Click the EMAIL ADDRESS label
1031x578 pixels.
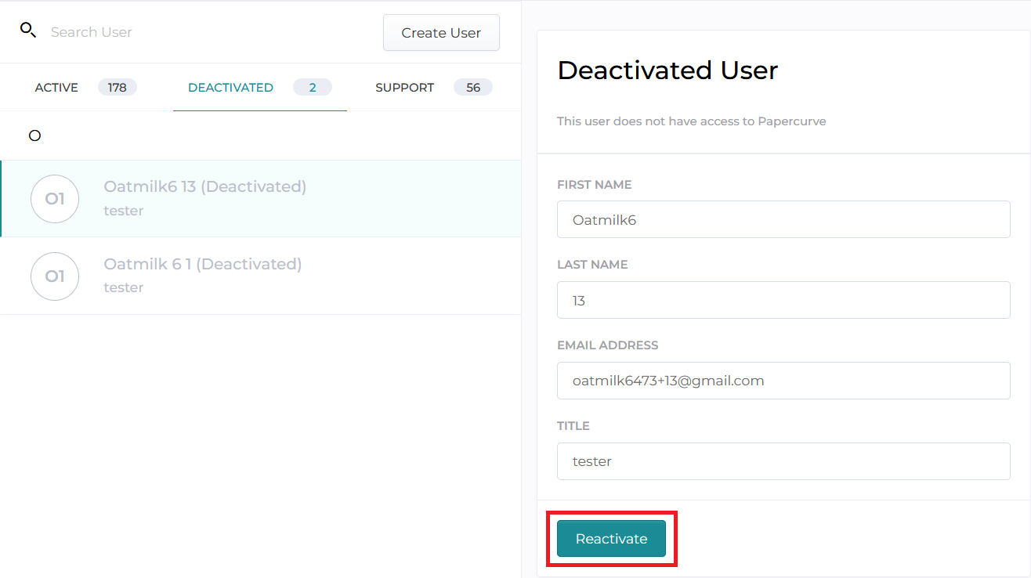pyautogui.click(x=608, y=345)
